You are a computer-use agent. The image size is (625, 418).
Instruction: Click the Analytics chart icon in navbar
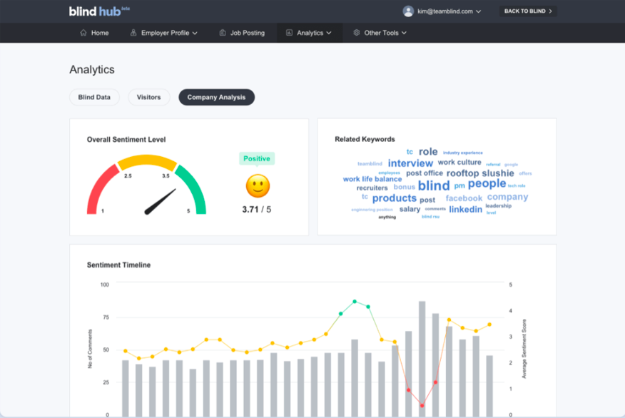(289, 33)
